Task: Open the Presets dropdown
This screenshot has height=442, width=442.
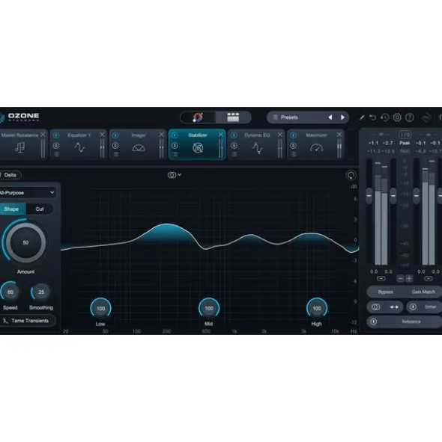Action: point(296,117)
